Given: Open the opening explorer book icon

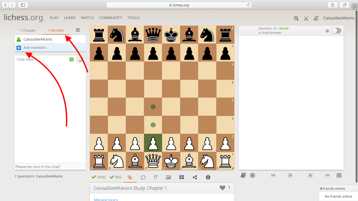Looking at the screenshot, I should pos(243,175).
